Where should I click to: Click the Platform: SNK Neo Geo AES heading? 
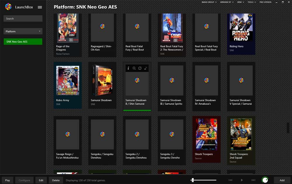[85, 7]
